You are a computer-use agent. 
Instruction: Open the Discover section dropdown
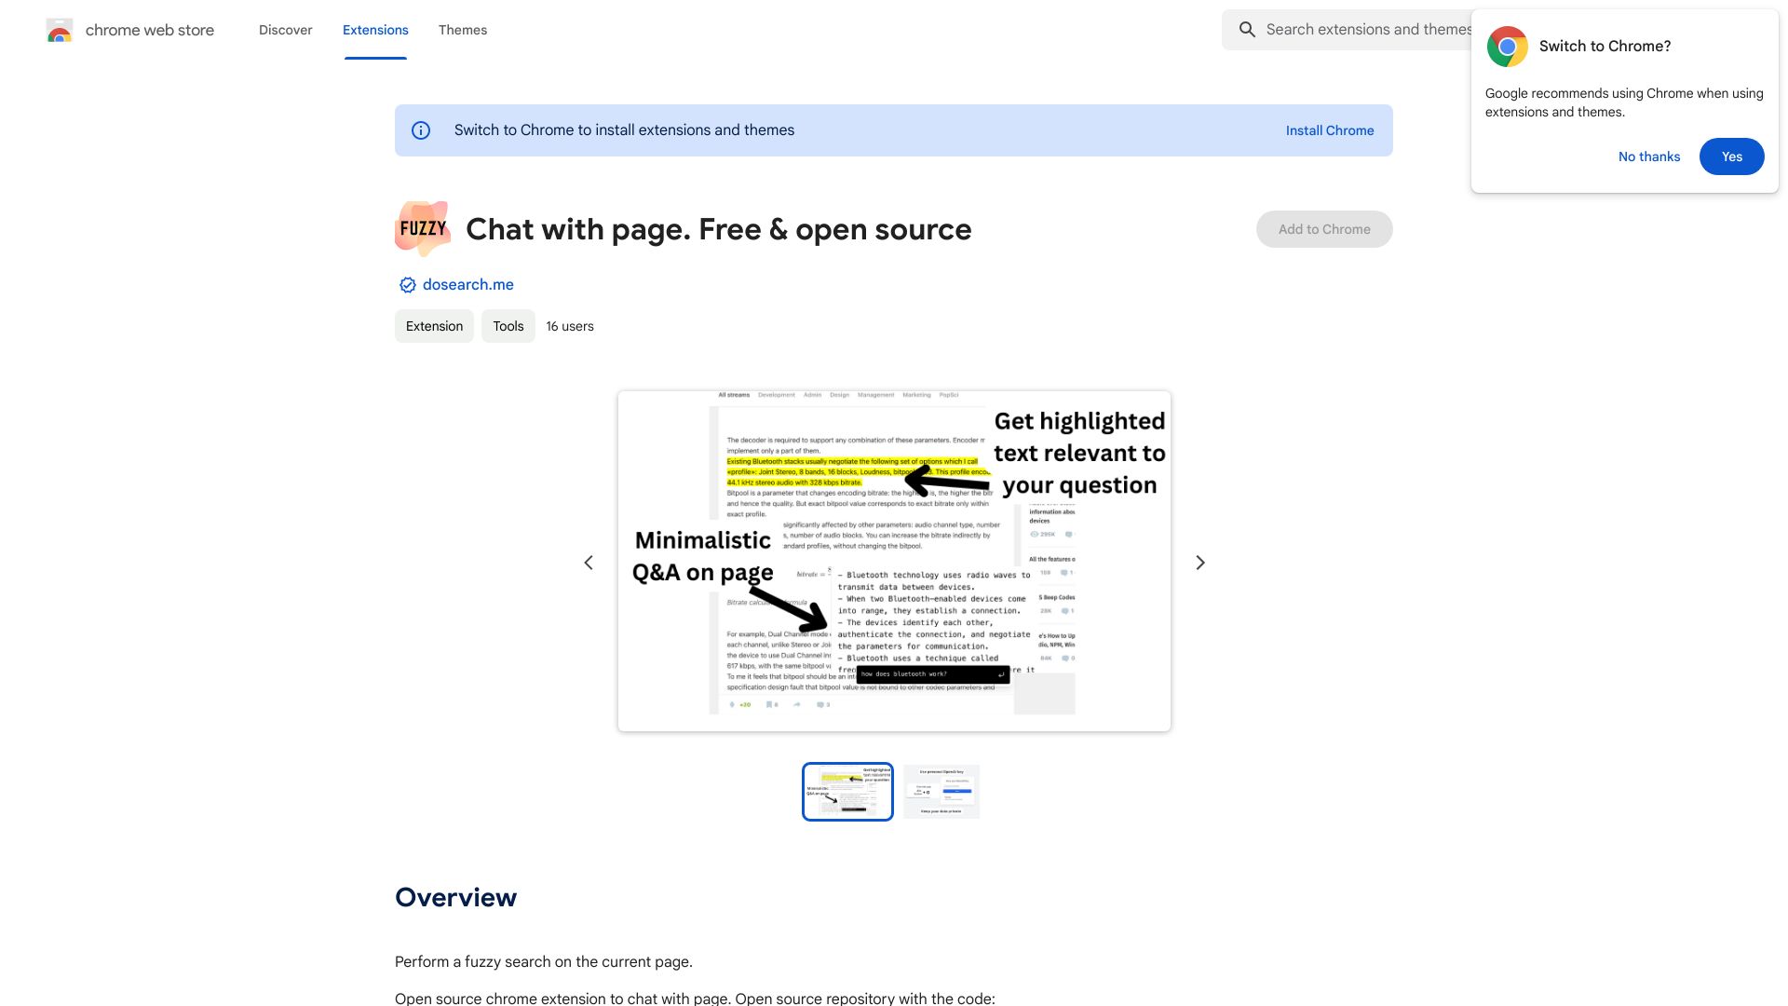pos(285,30)
